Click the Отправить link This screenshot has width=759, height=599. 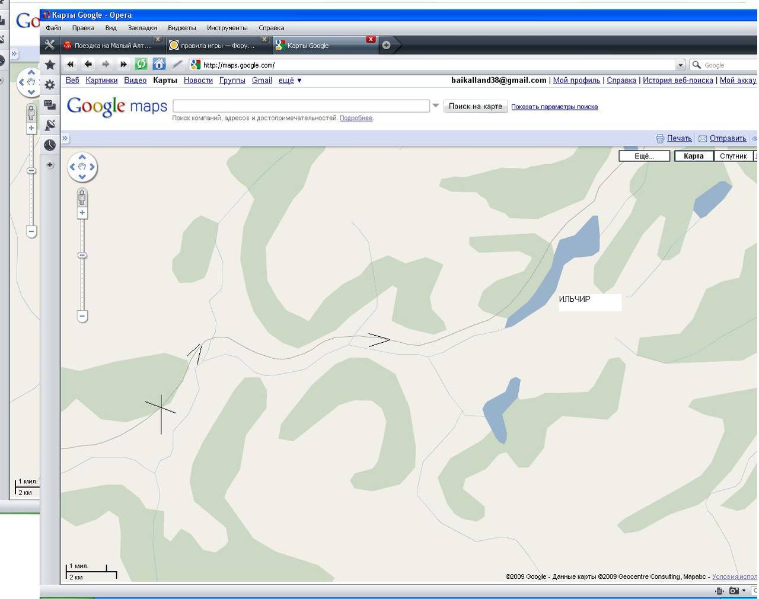[x=728, y=138]
